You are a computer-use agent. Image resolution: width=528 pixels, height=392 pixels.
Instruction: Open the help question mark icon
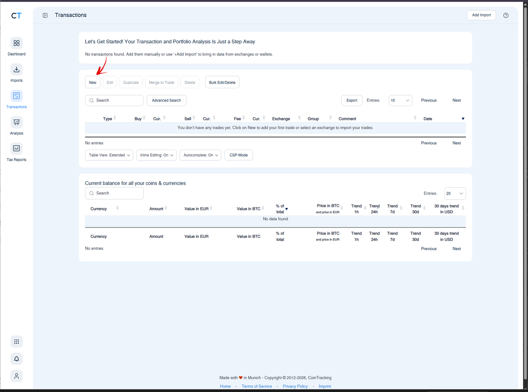click(506, 15)
